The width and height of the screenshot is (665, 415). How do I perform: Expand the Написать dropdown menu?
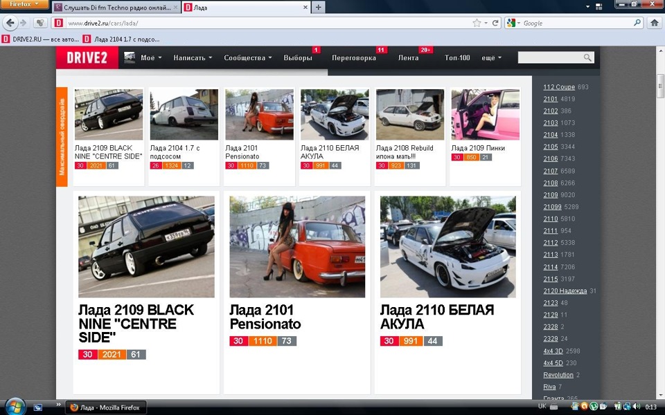click(x=193, y=57)
